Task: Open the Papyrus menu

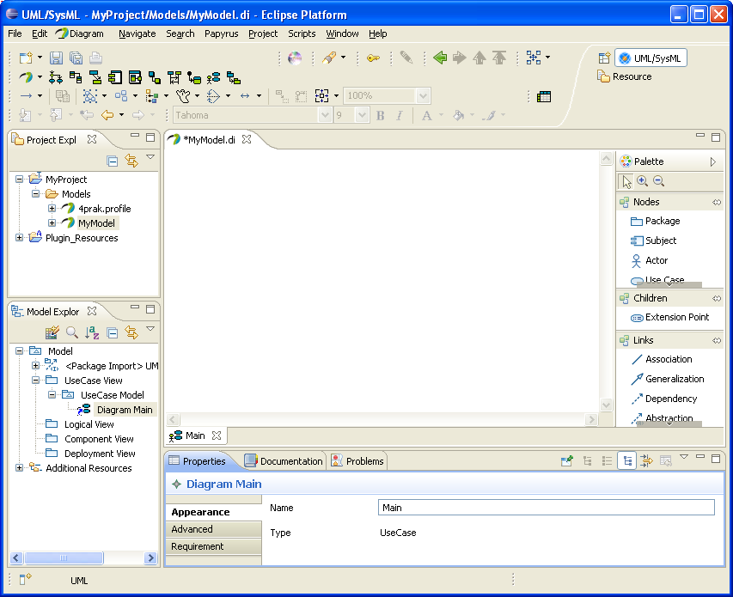Action: pyautogui.click(x=221, y=34)
